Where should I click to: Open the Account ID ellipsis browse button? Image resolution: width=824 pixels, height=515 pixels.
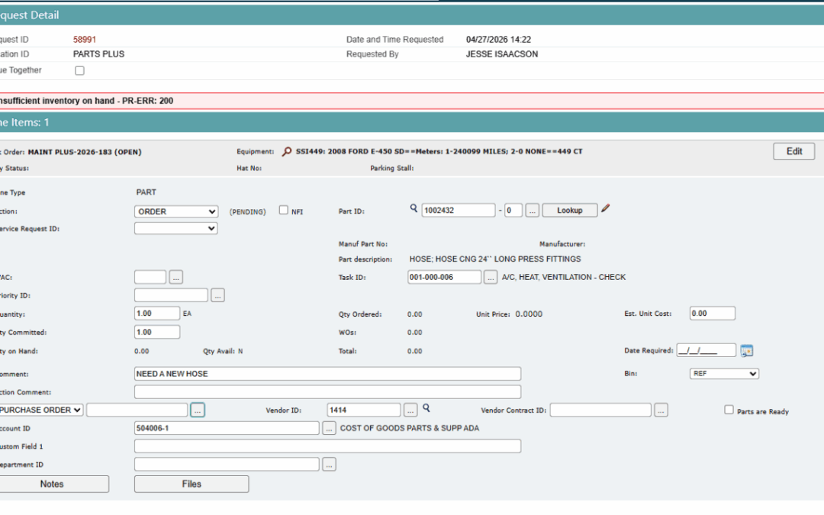click(x=329, y=428)
